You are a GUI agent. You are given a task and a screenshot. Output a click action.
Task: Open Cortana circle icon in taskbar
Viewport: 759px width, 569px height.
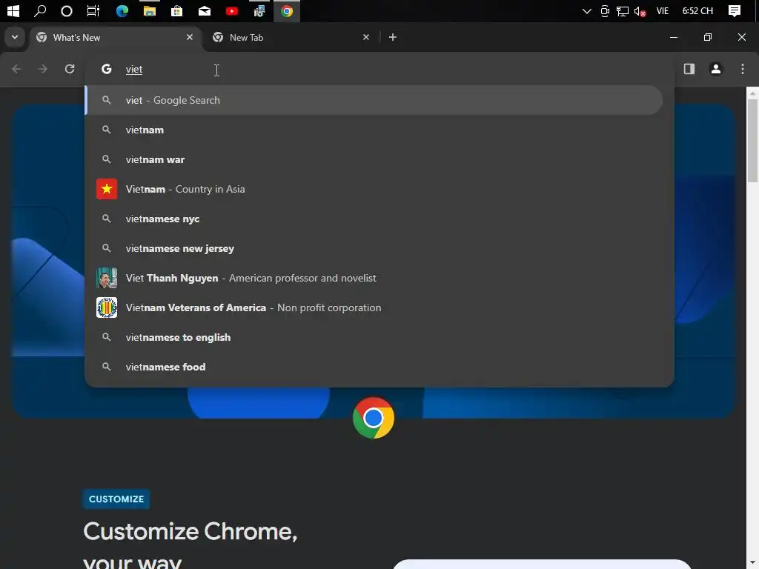click(67, 10)
